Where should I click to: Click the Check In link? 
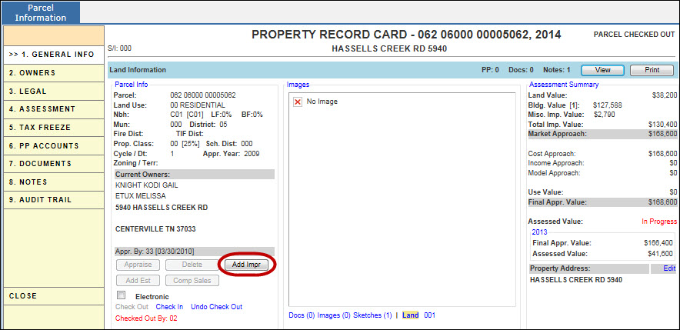click(169, 307)
